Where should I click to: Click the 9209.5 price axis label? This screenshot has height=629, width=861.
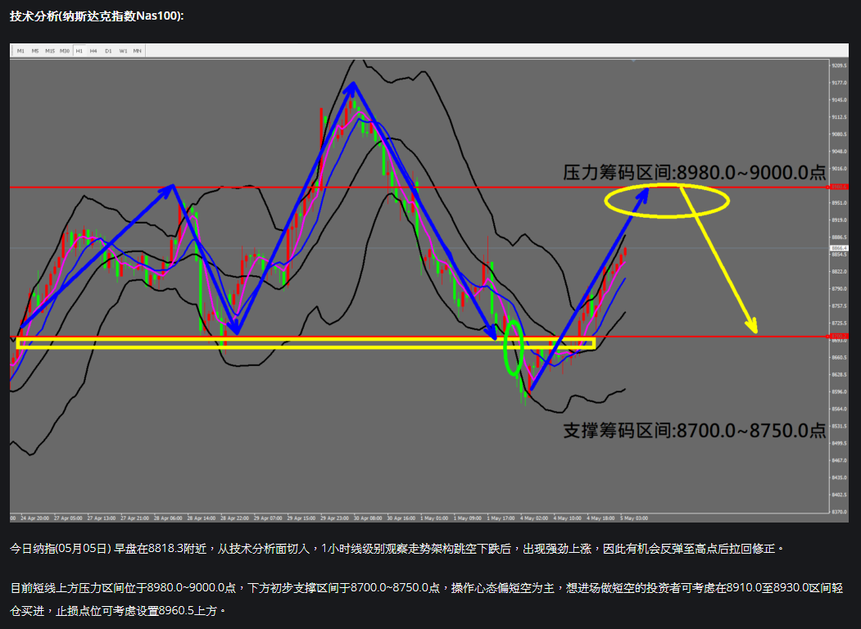tap(839, 66)
